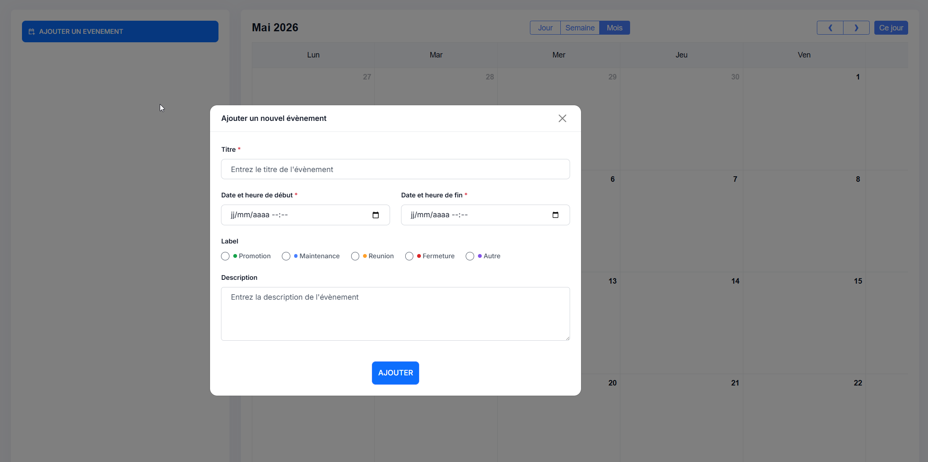The height and width of the screenshot is (462, 928).
Task: Open the end date calendar picker icon
Action: 555,215
